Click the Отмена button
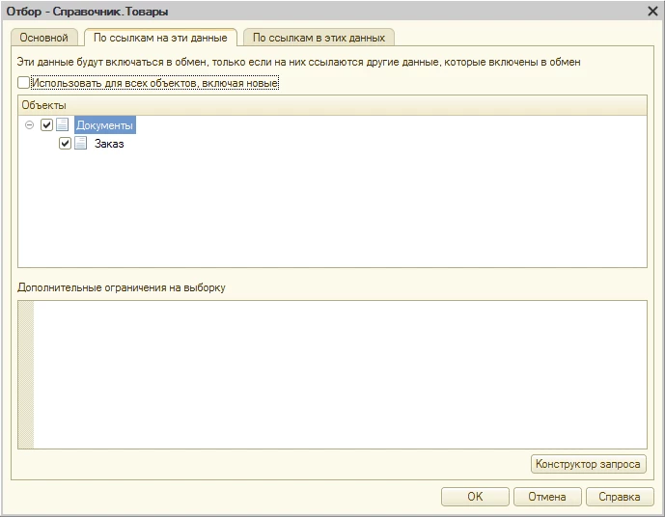 point(547,497)
